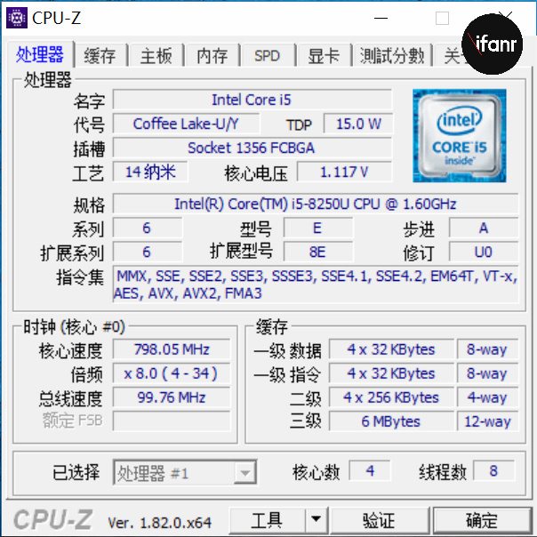Maximize the CPU-Z window
This screenshot has width=537, height=537.
(x=442, y=18)
